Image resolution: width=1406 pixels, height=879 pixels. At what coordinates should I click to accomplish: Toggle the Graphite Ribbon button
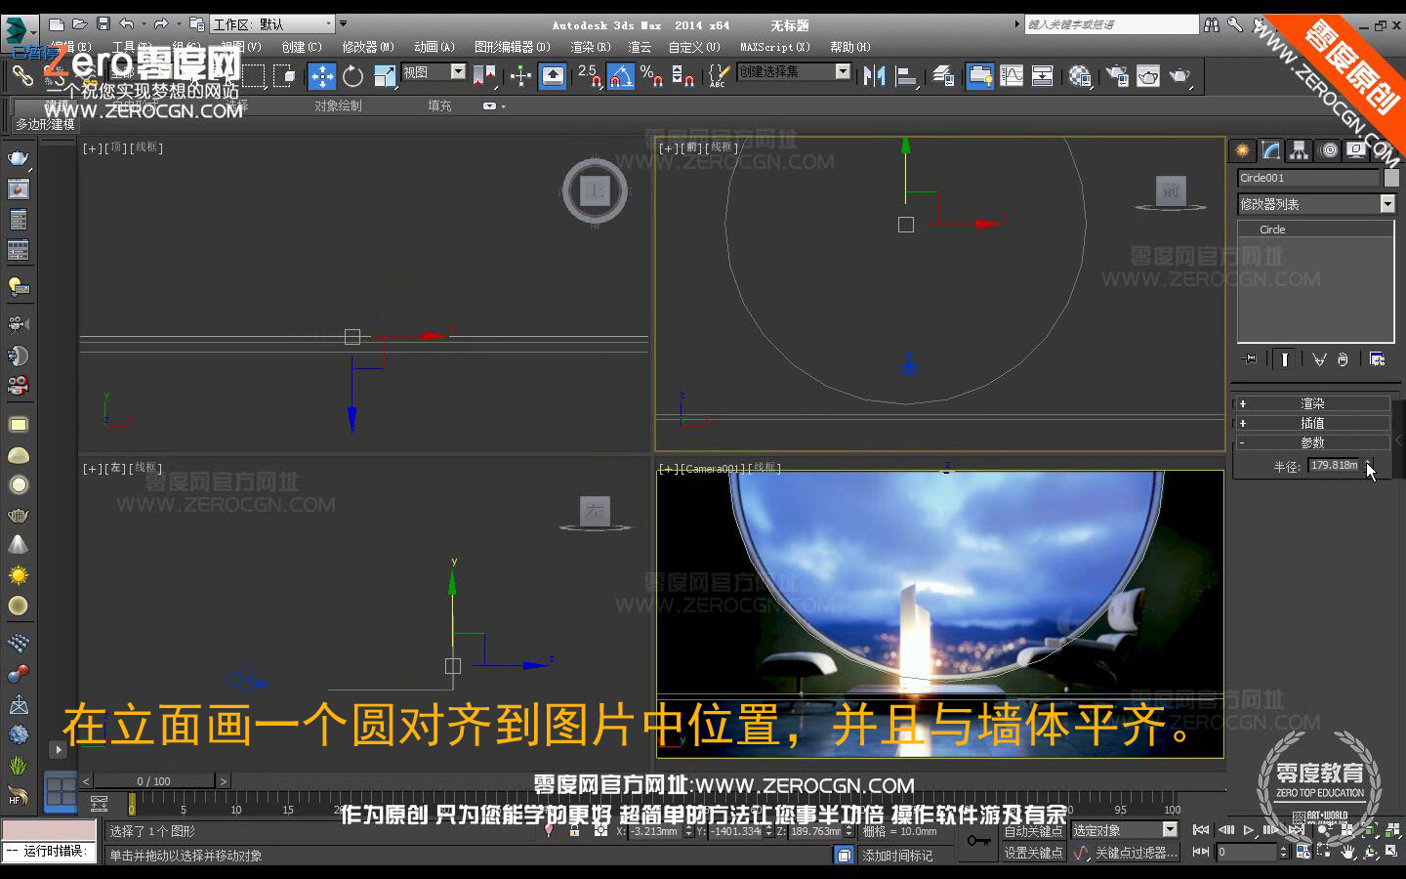979,76
